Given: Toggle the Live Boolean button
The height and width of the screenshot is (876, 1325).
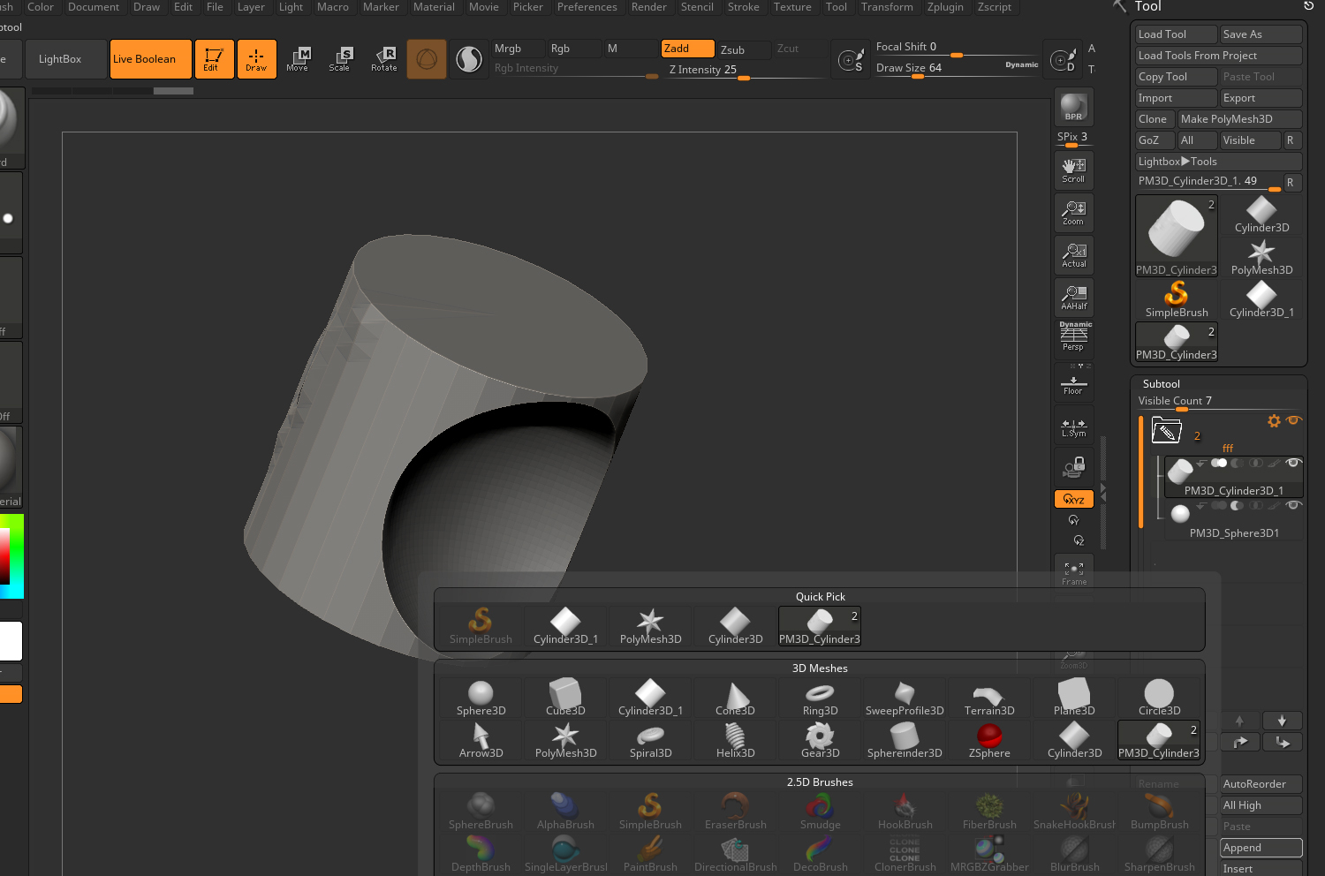Looking at the screenshot, I should [150, 59].
